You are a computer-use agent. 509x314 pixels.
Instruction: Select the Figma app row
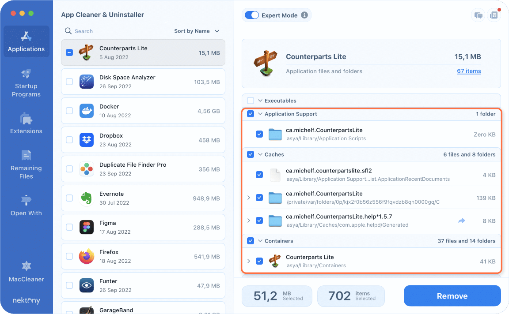coord(143,228)
